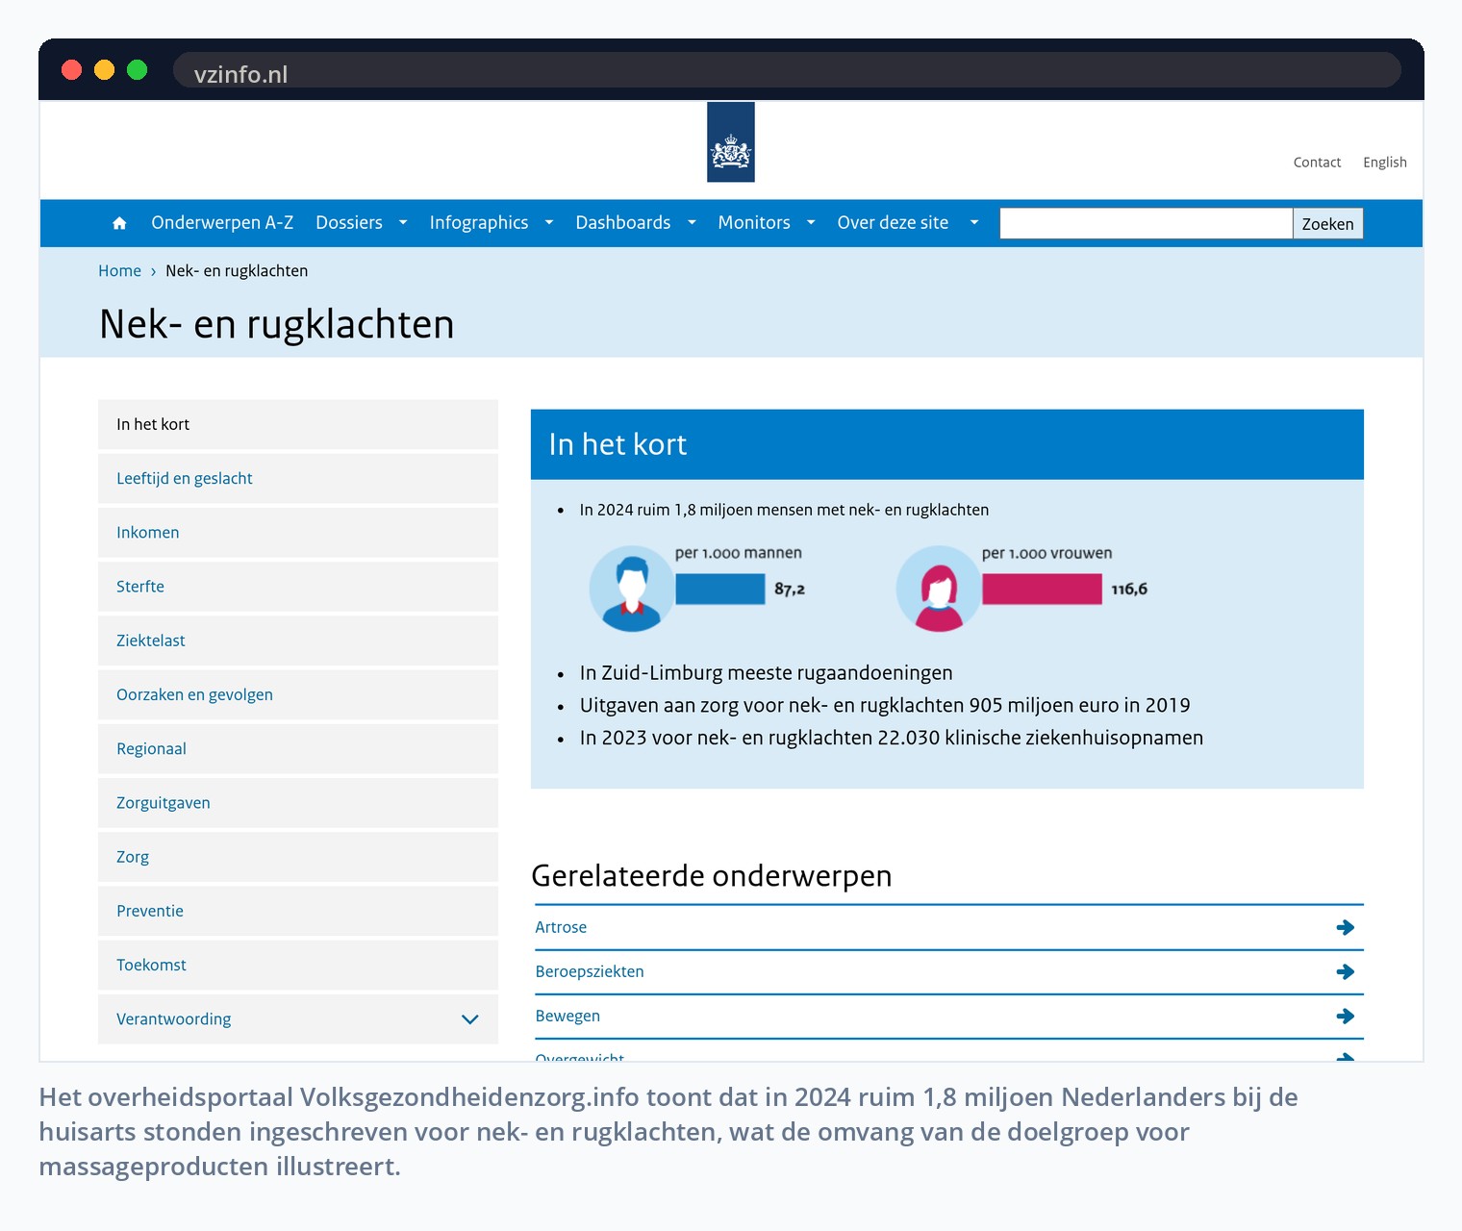Viewport: 1462px width, 1231px height.
Task: Click the Rijksoverheid crest logo
Action: (x=731, y=142)
